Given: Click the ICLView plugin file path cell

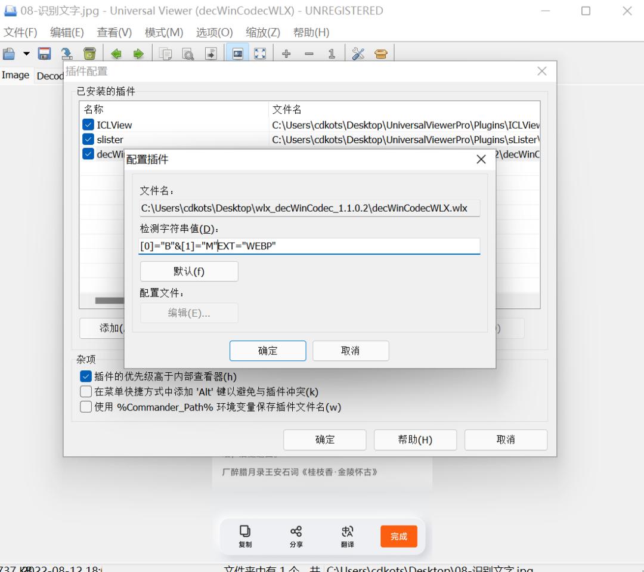Looking at the screenshot, I should click(x=405, y=125).
